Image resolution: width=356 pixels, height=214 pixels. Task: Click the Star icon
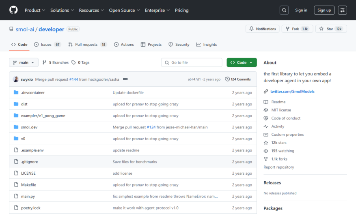pyautogui.click(x=321, y=29)
